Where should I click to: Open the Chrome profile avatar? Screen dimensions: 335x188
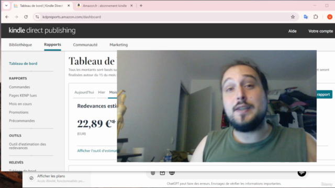pos(329,17)
